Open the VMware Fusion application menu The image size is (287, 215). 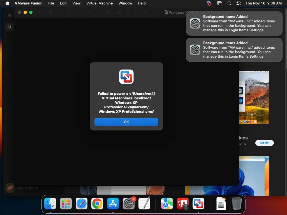pyautogui.click(x=29, y=3)
